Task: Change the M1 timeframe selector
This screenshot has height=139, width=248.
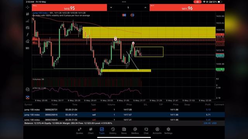Action: (x=28, y=48)
